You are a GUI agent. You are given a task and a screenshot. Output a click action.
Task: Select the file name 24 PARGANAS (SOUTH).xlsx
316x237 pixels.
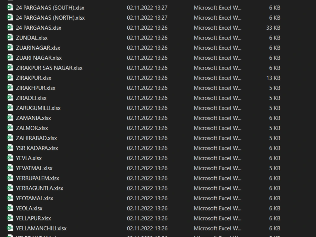50,8
